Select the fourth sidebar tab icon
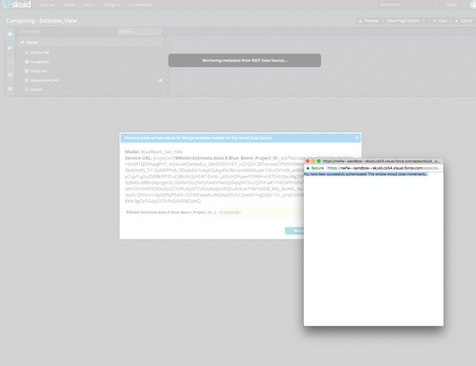The image size is (476, 366). (x=10, y=75)
